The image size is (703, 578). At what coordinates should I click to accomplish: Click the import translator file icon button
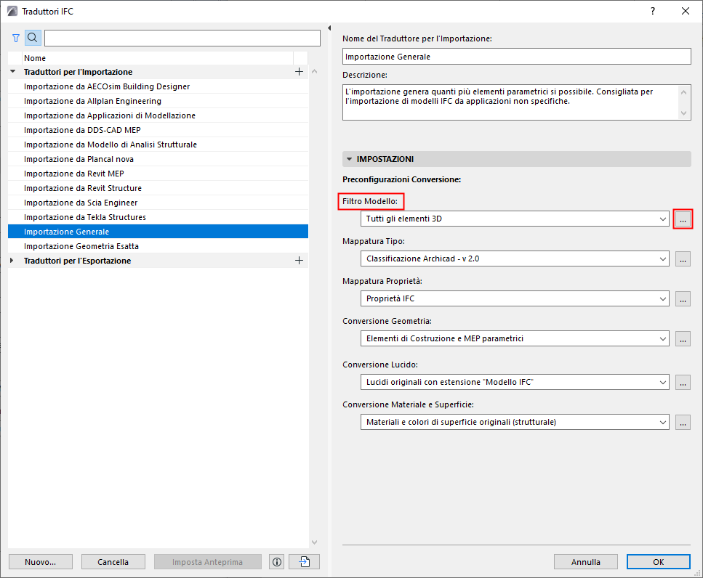coord(305,562)
